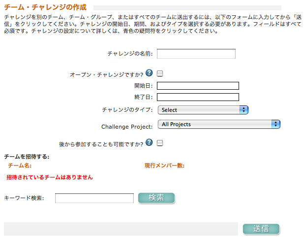Screen dimensions: 304x242
Task: Click the Challenge Project field label
Action: (x=127, y=127)
